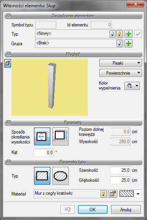Open the template document icon in Typ row
This screenshot has height=220, width=147.
pos(113,34)
